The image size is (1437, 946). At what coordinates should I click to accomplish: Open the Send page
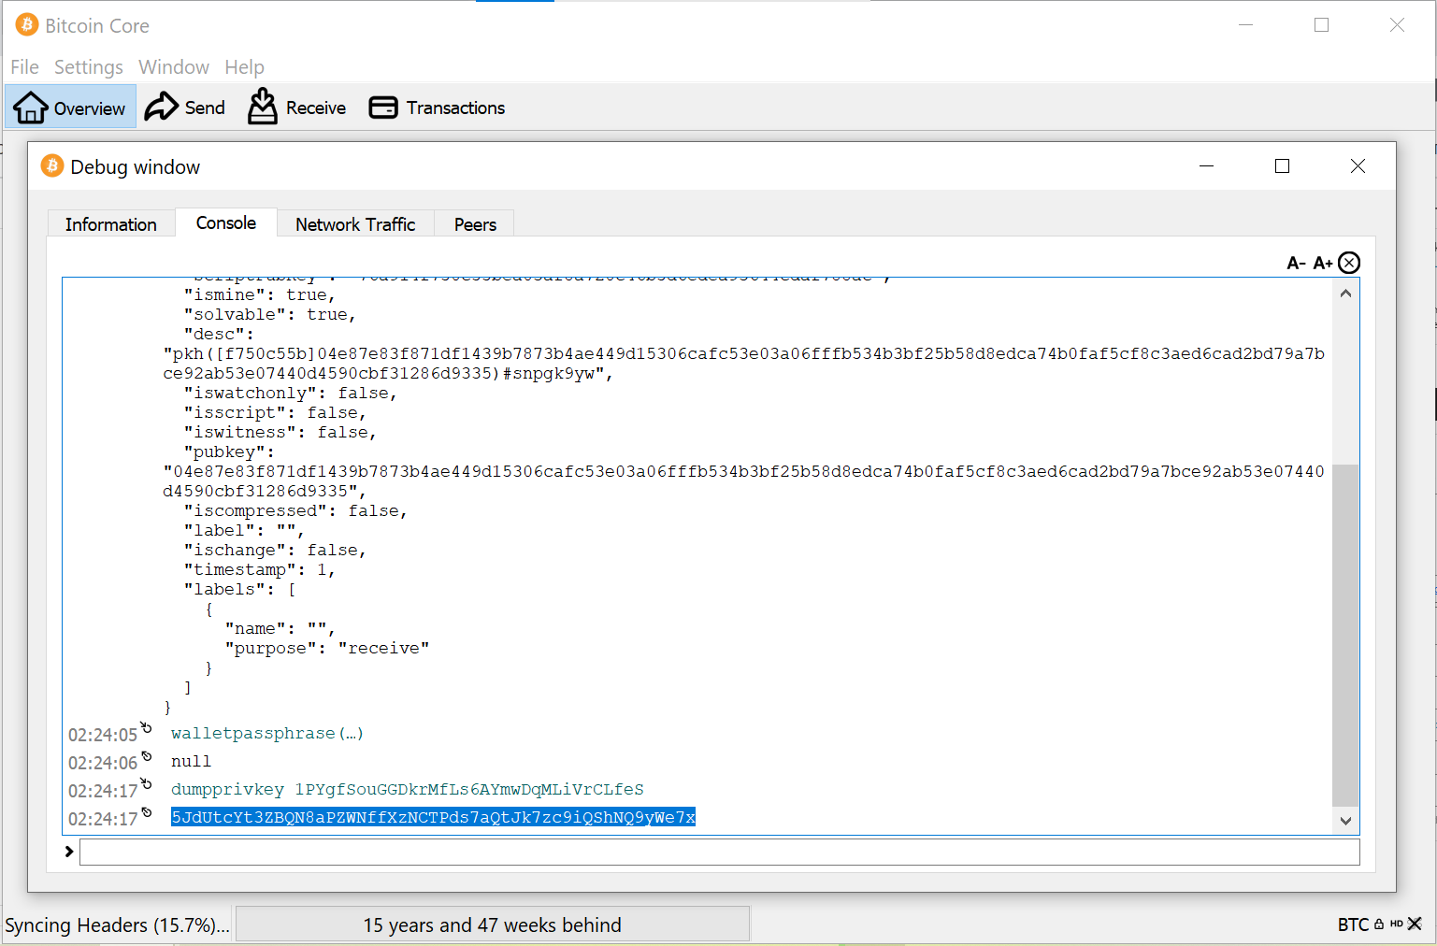(x=184, y=107)
